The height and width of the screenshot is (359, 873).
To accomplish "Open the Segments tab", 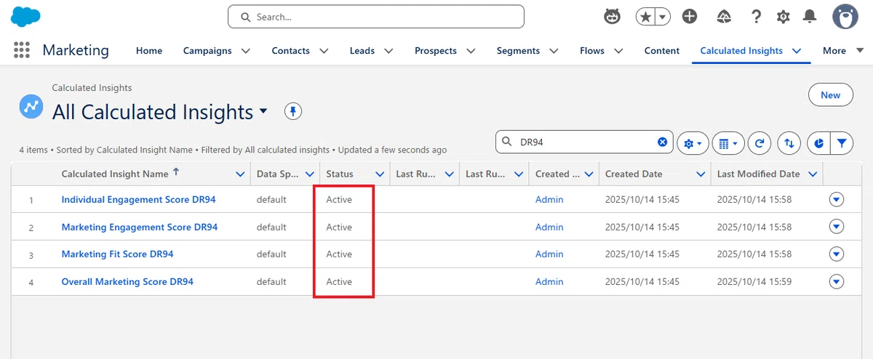I will tap(518, 51).
